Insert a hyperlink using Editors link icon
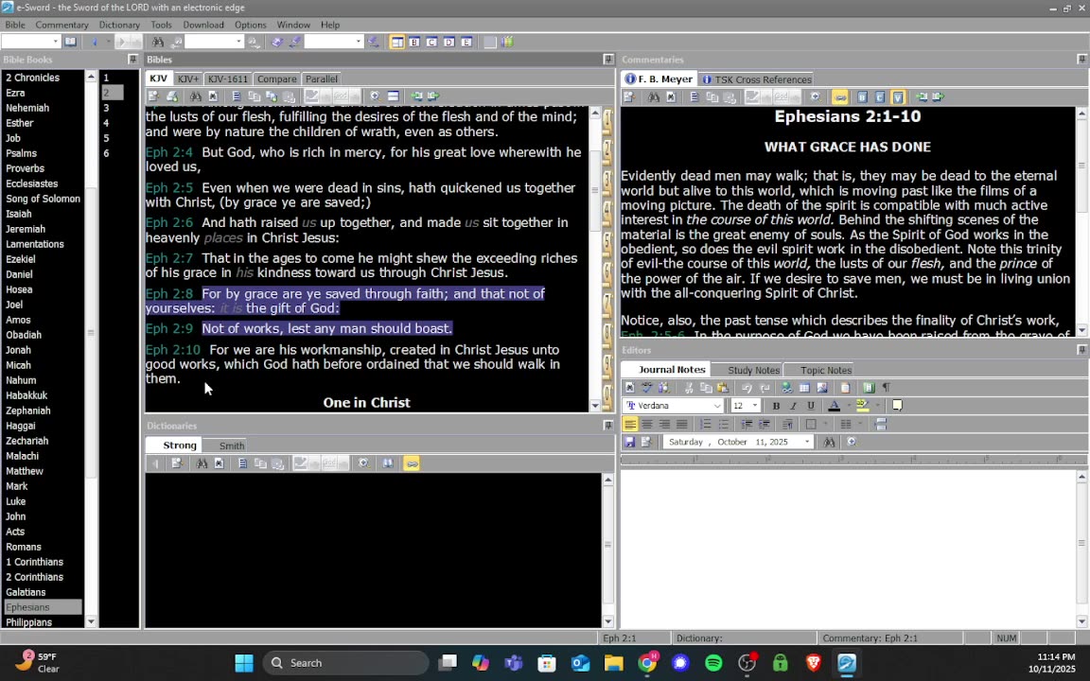This screenshot has width=1090, height=681. tap(787, 388)
